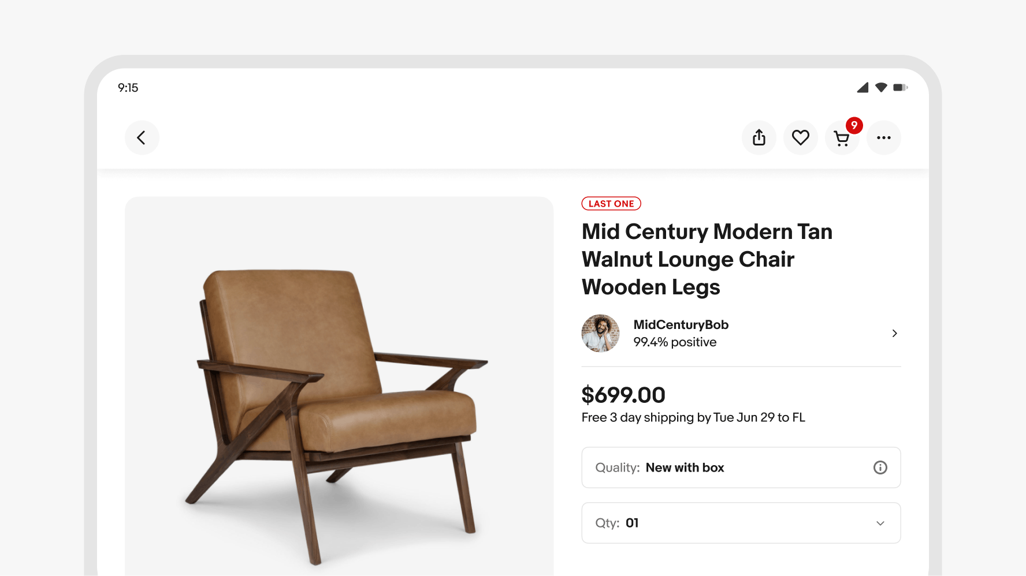
Task: Click the product title heading
Action: [707, 259]
